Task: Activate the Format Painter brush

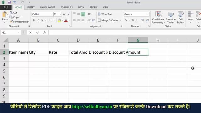Action: click(19, 22)
